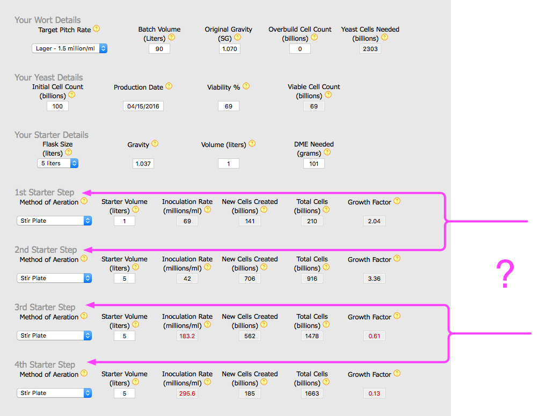Click the help icon beside Batch Volume
This screenshot has height=416, width=554.
pos(172,38)
